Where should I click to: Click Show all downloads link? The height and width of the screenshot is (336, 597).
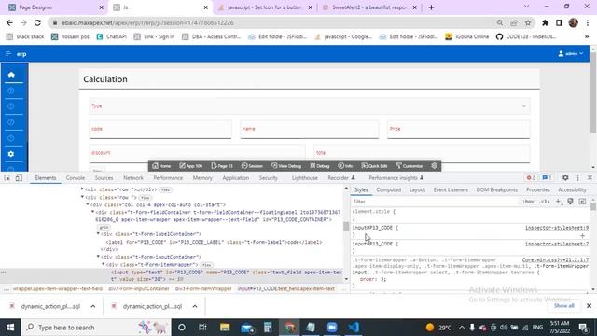563,306
